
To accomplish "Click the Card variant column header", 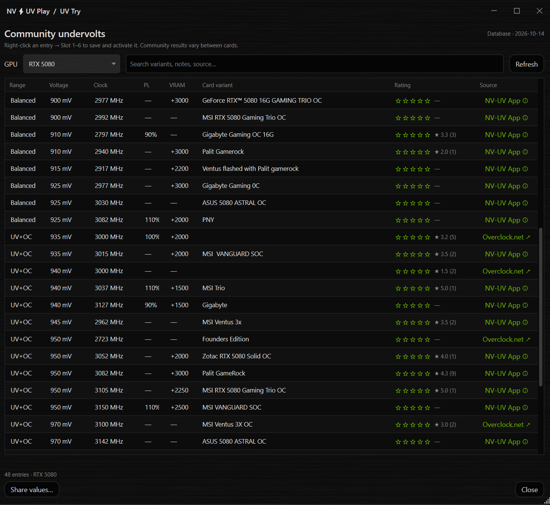I will [x=217, y=85].
